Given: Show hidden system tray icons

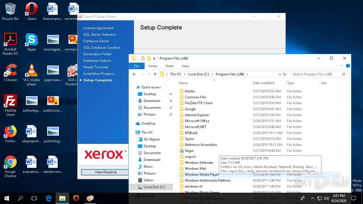Looking at the screenshot, I should point(313,198).
